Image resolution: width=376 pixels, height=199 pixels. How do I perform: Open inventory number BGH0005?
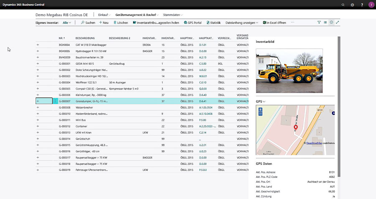(64, 51)
